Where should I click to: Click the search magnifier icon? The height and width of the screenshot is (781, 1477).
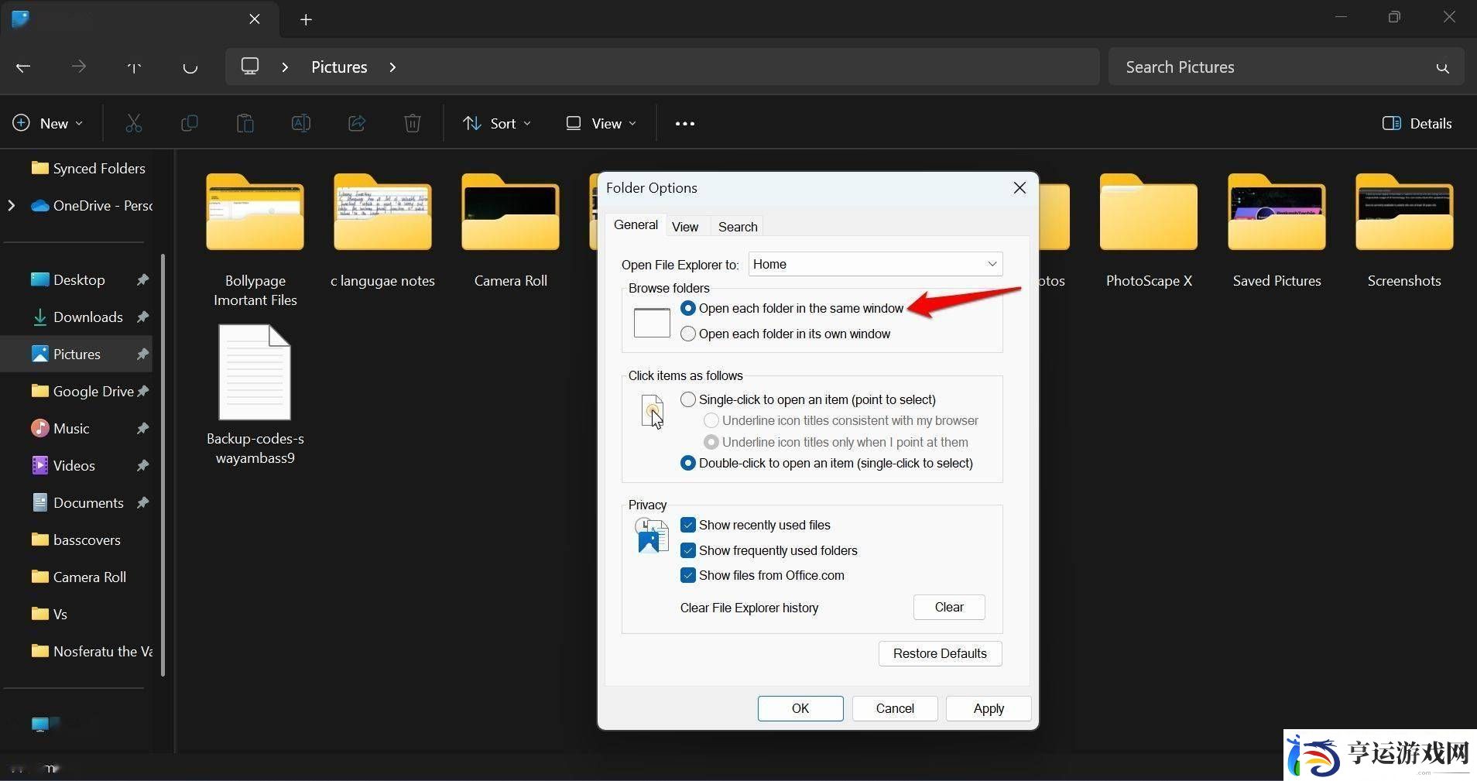point(1442,67)
